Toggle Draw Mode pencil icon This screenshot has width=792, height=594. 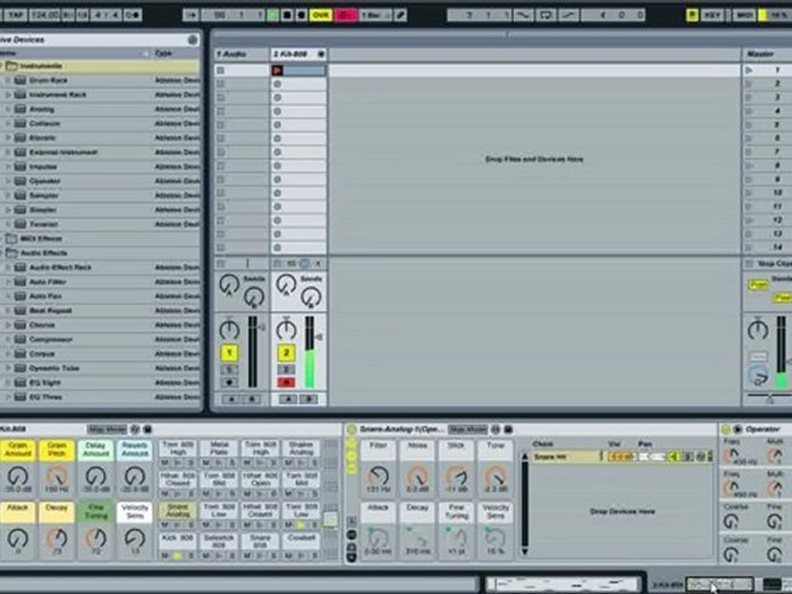[401, 15]
